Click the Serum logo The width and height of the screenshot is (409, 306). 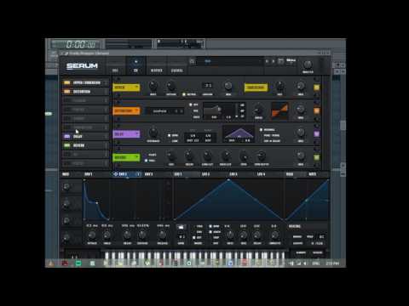(82, 66)
